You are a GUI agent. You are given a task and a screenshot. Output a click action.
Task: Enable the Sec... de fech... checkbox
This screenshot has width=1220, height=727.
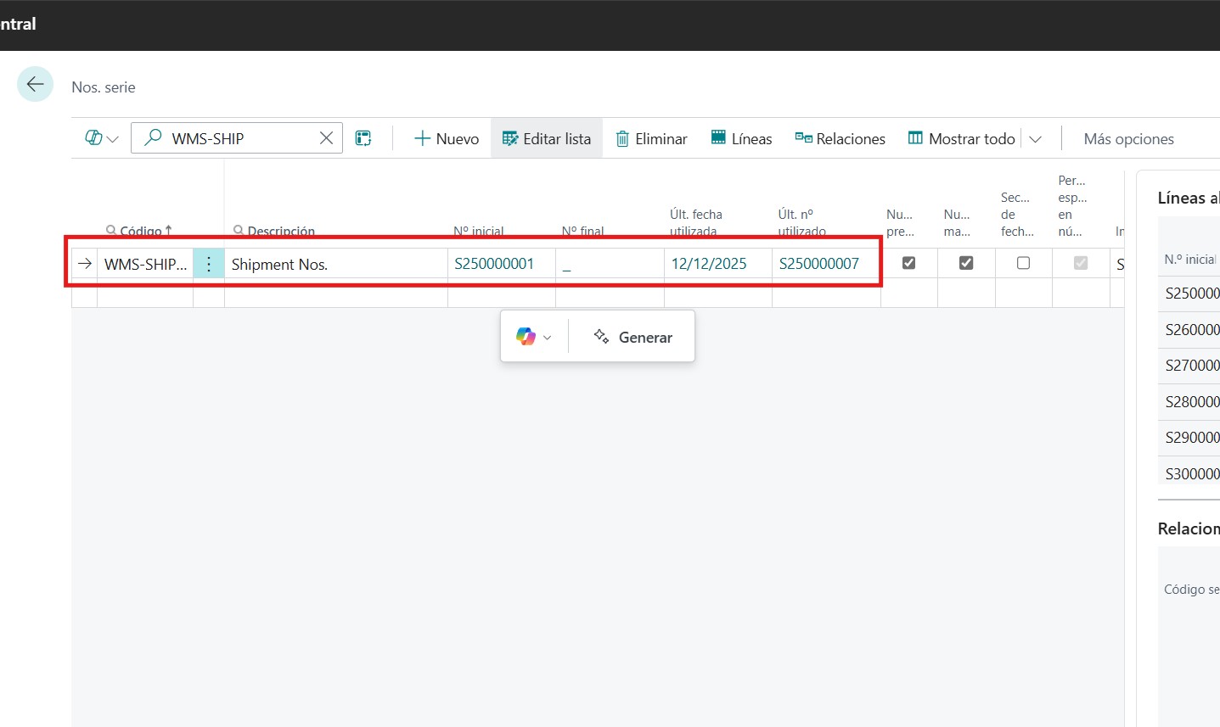(1023, 263)
